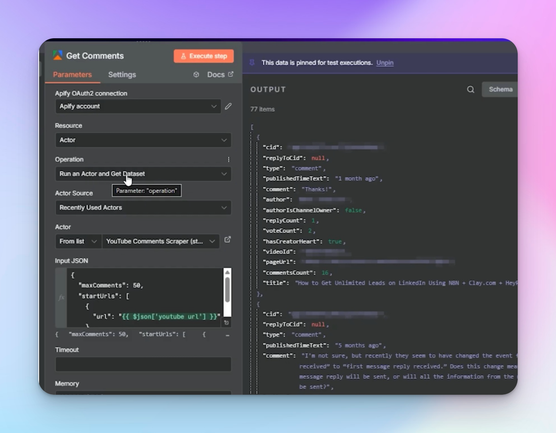556x433 pixels.
Task: Open the YouTube Comments Scraper actor dropdown
Action: pyautogui.click(x=161, y=241)
